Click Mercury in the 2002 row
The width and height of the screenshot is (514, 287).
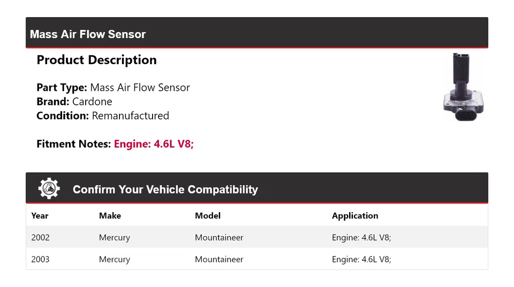[115, 237]
